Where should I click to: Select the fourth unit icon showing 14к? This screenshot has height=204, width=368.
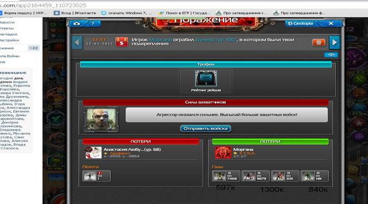tap(314, 176)
